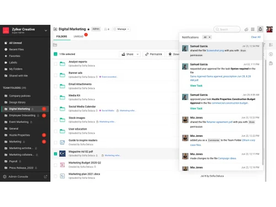
Task: Click the Event essential label on Banner ads
Action: 109,77
